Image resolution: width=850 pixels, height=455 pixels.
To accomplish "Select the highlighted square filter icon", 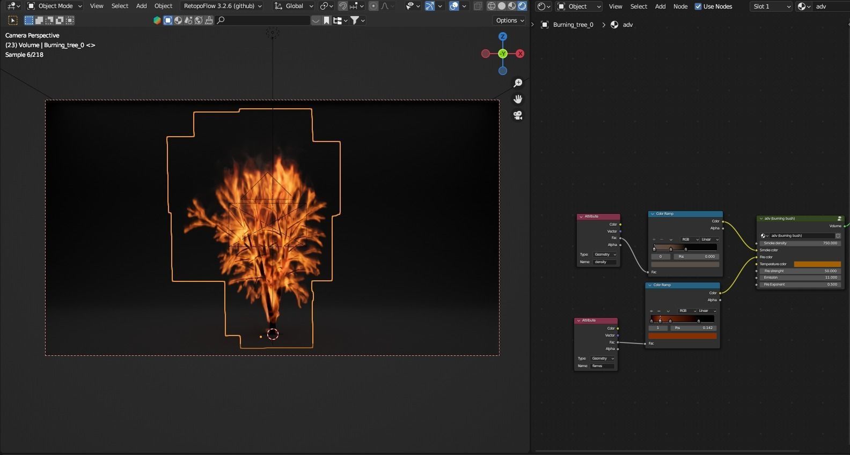I will (x=168, y=20).
